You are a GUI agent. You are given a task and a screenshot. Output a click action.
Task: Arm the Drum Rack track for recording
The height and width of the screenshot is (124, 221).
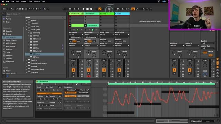pos(73,76)
